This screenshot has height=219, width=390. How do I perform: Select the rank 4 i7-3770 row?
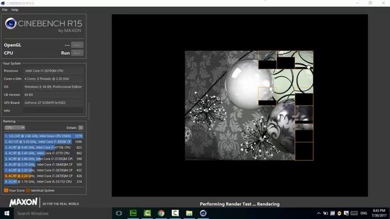[43, 153]
